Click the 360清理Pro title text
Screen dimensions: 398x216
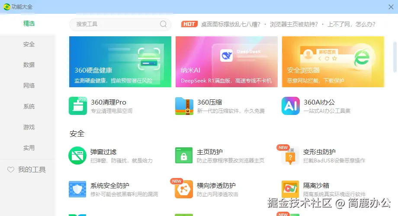(x=109, y=102)
